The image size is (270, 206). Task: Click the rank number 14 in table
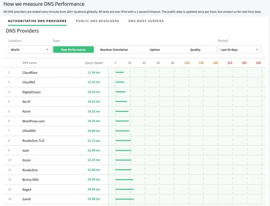pyautogui.click(x=10, y=199)
